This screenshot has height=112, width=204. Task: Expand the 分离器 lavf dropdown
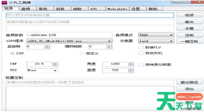pos(171,41)
